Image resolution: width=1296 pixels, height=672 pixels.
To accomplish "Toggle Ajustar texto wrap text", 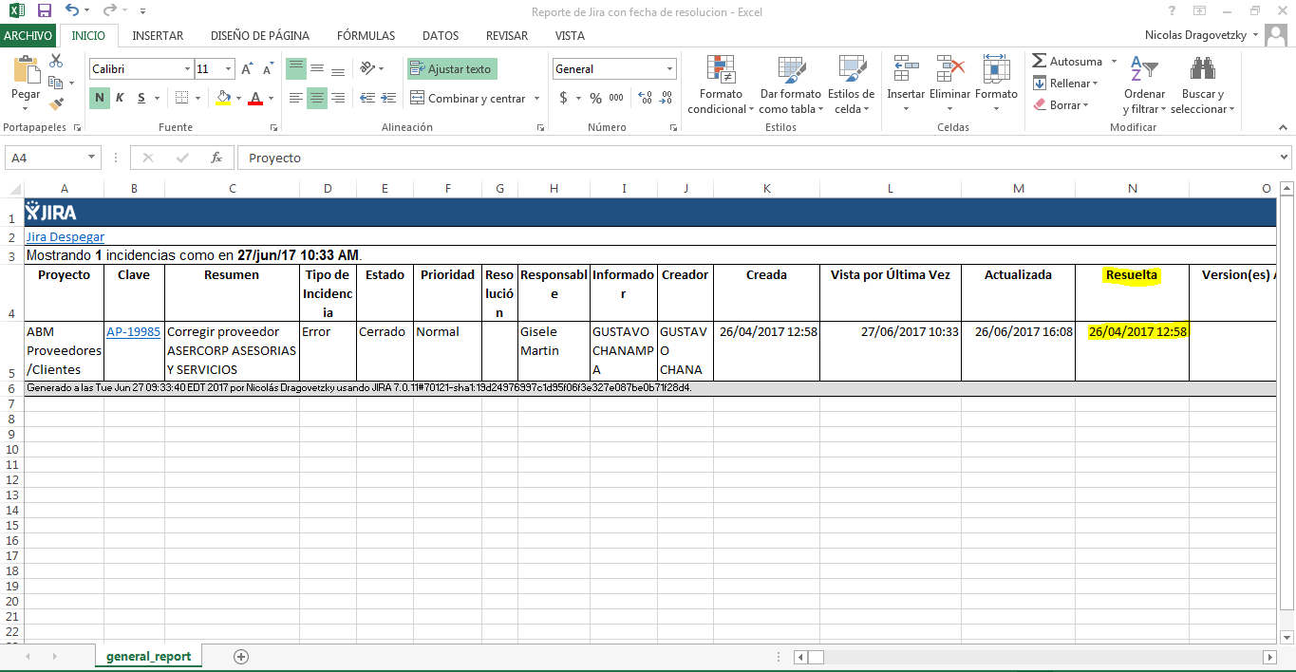I will pyautogui.click(x=452, y=69).
